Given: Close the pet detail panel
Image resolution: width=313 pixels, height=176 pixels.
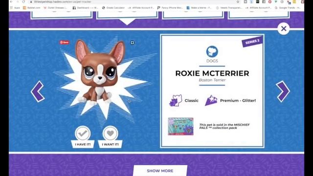Looking at the screenshot, I should (x=284, y=29).
